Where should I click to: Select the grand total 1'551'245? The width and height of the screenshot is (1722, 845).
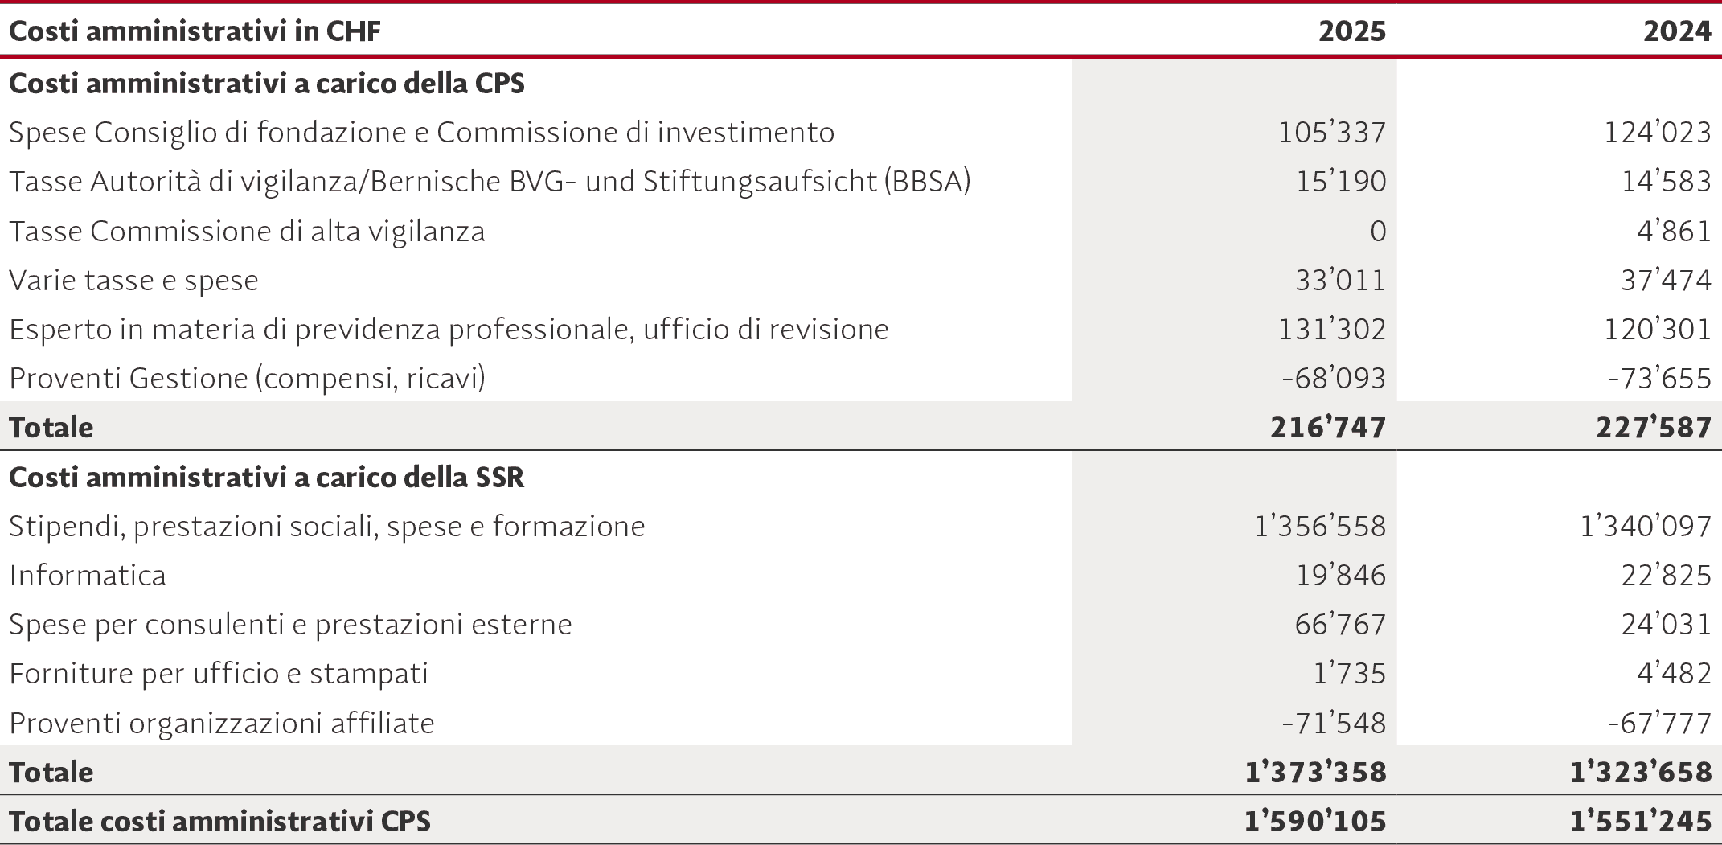pos(1641,822)
